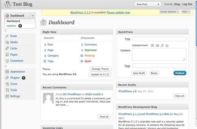Click the Posts pushpin icon in sidebar
The height and width of the screenshot is (129, 197).
(7, 36)
